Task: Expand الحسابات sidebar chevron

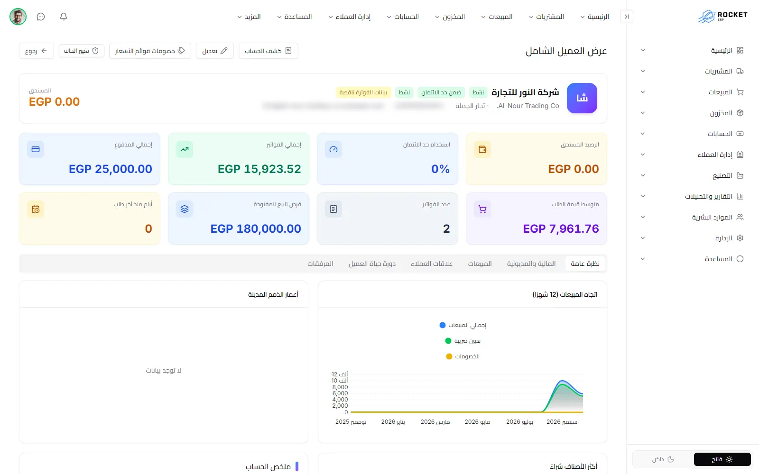Action: pos(643,134)
